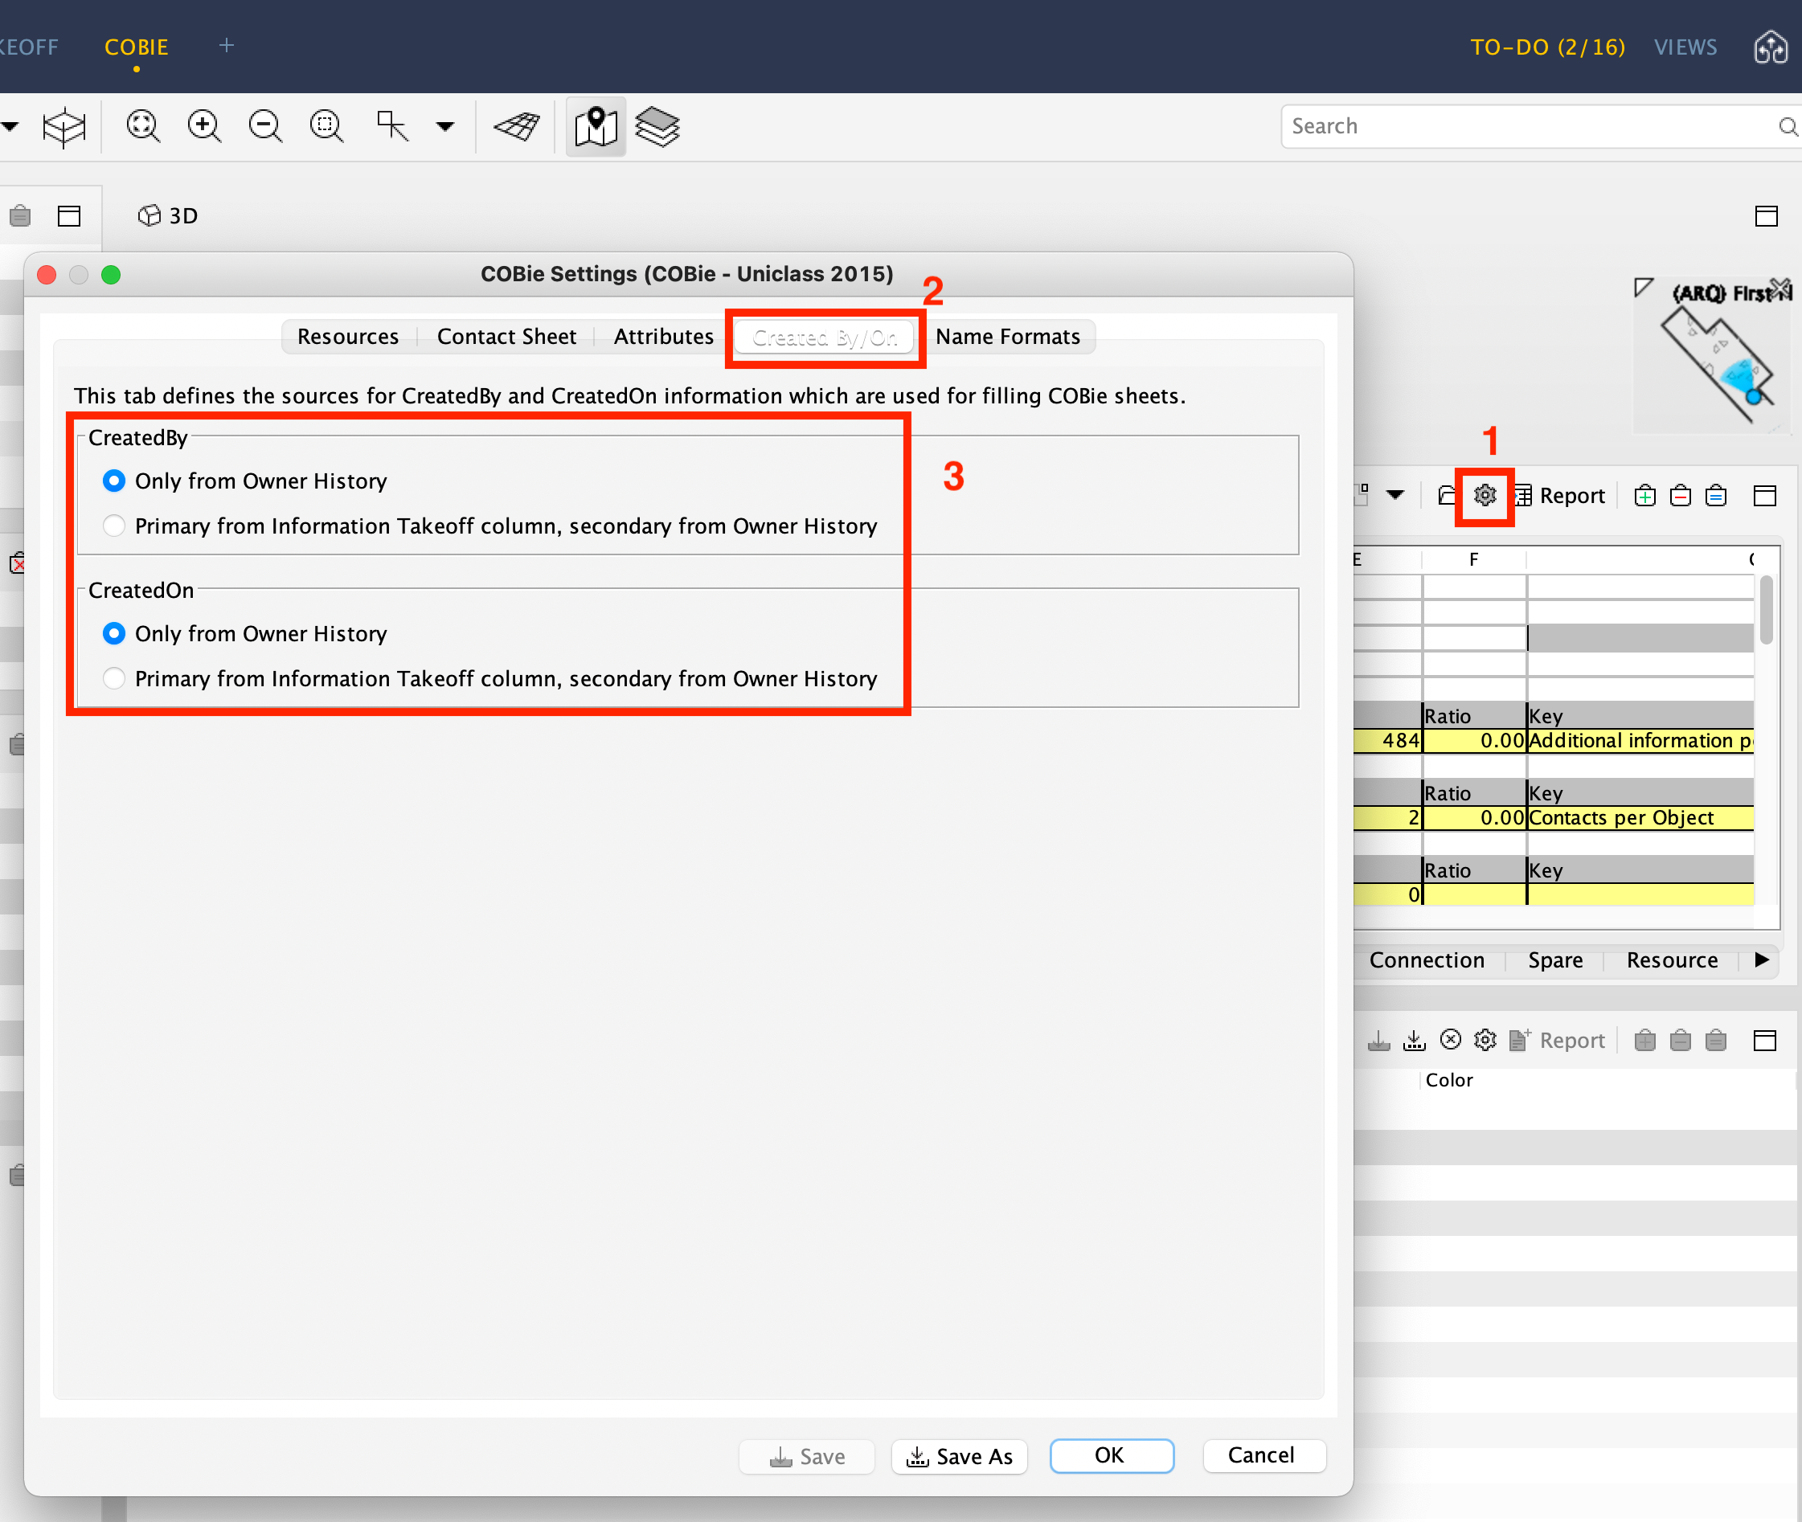1802x1522 pixels.
Task: Click the add to basket green plus icon
Action: [1645, 495]
